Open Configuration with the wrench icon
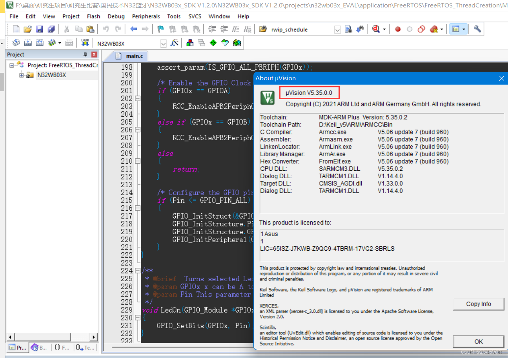The height and width of the screenshot is (358, 508). (x=477, y=29)
